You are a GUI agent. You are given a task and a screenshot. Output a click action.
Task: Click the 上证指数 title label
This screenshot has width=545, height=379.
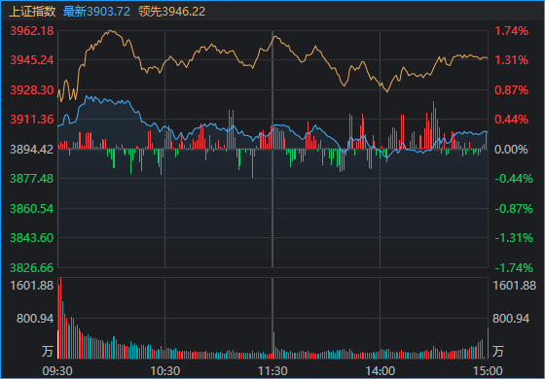click(x=32, y=12)
